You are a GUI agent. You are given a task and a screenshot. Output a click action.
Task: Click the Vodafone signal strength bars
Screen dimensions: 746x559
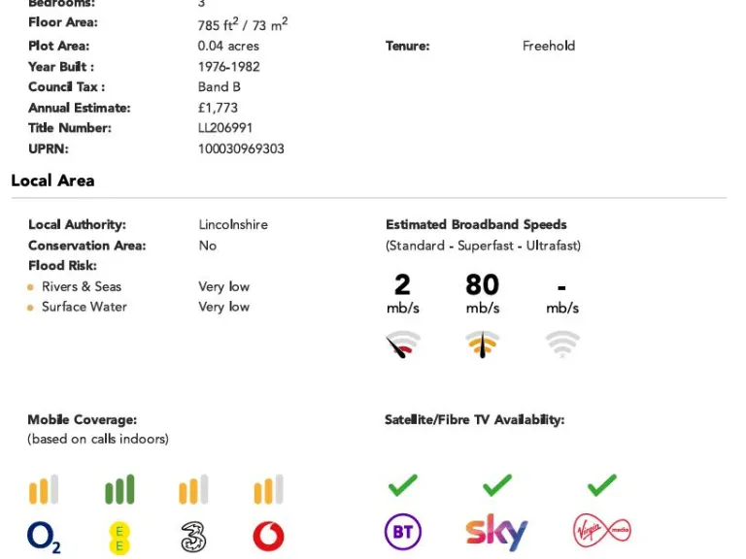click(268, 490)
